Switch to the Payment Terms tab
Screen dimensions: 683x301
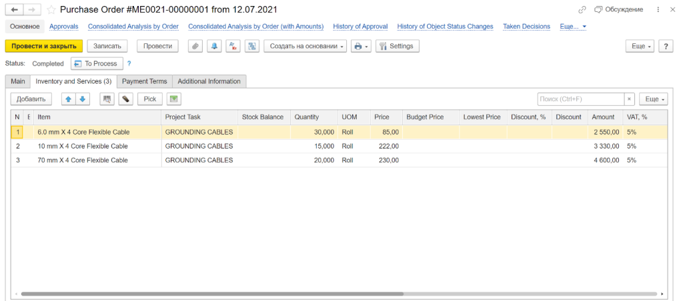(x=144, y=81)
